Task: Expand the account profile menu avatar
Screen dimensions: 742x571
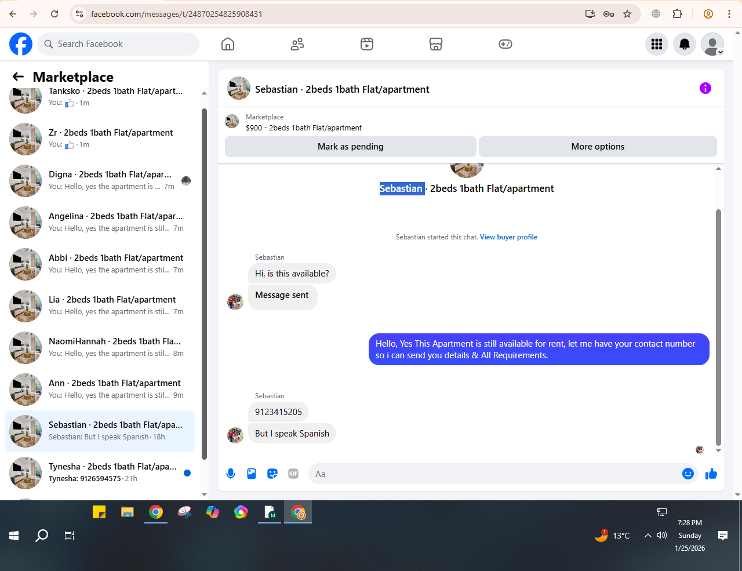Action: [x=712, y=44]
